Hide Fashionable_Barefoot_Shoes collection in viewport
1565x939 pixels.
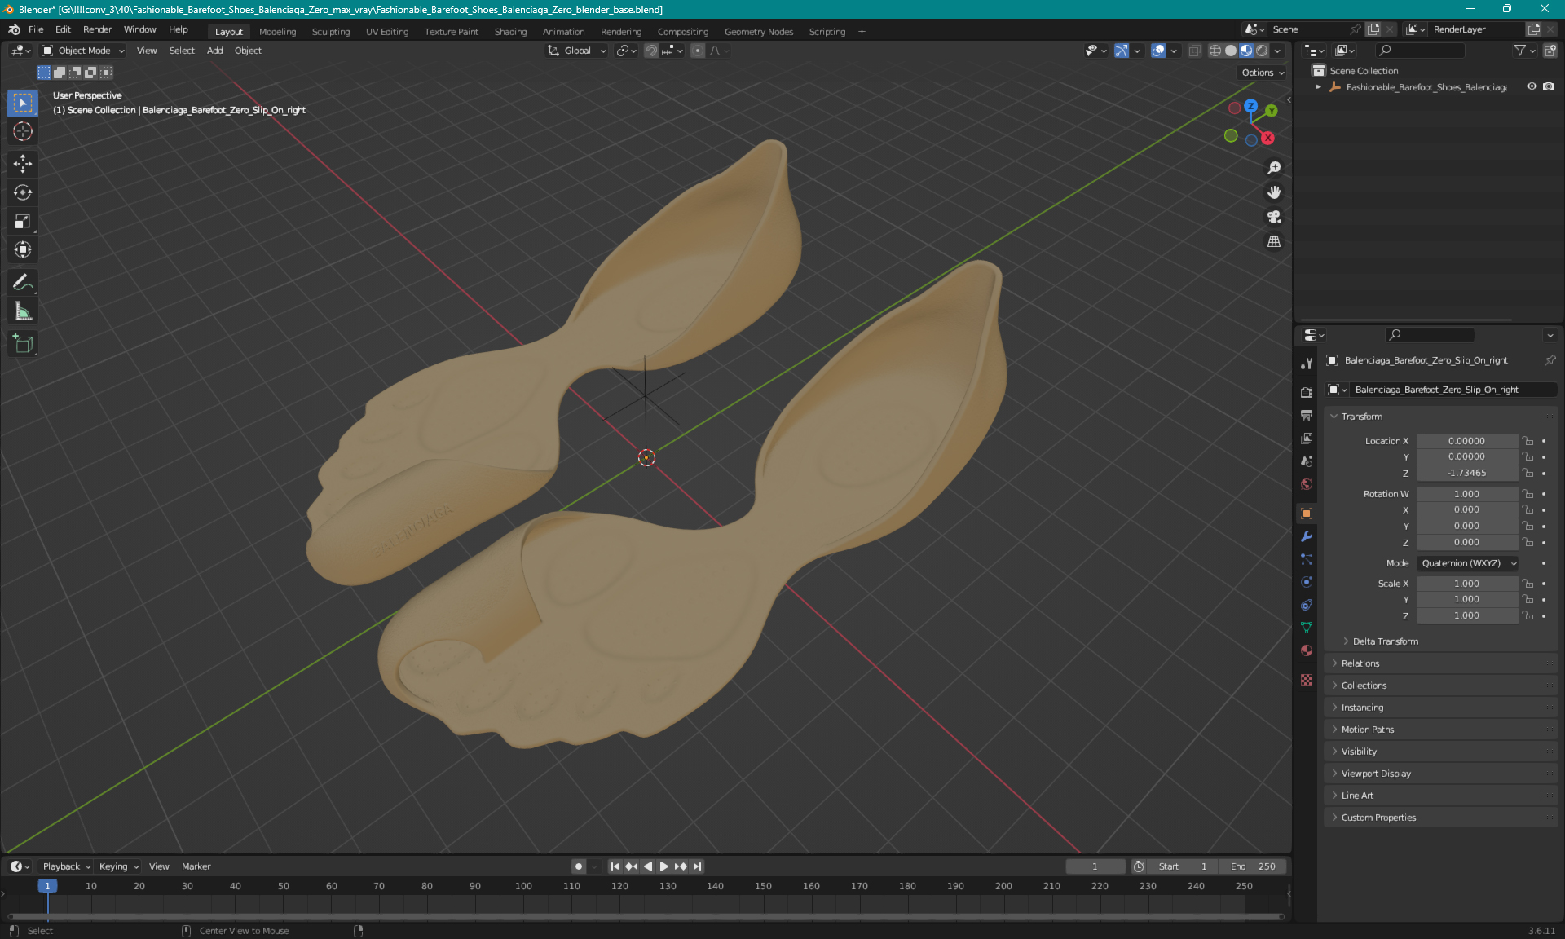tap(1532, 86)
